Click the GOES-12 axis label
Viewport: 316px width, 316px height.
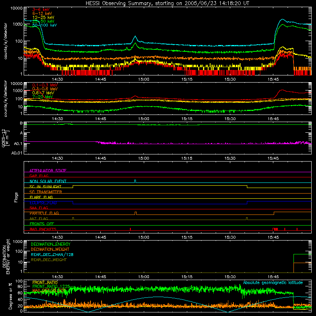pos(6,138)
